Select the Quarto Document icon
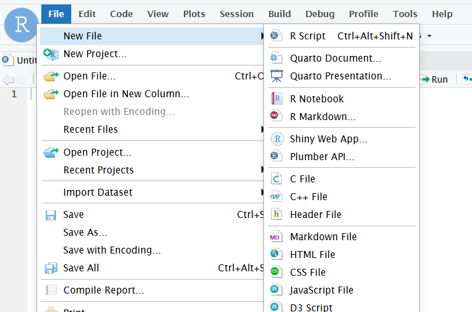Image resolution: width=472 pixels, height=312 pixels. pos(275,58)
